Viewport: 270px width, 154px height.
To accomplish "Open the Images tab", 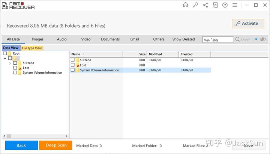I will point(37,39).
